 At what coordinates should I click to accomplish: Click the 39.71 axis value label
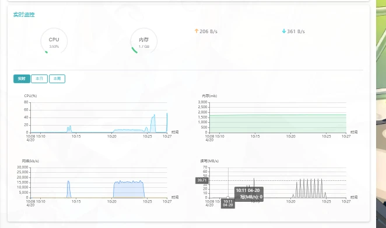click(202, 180)
